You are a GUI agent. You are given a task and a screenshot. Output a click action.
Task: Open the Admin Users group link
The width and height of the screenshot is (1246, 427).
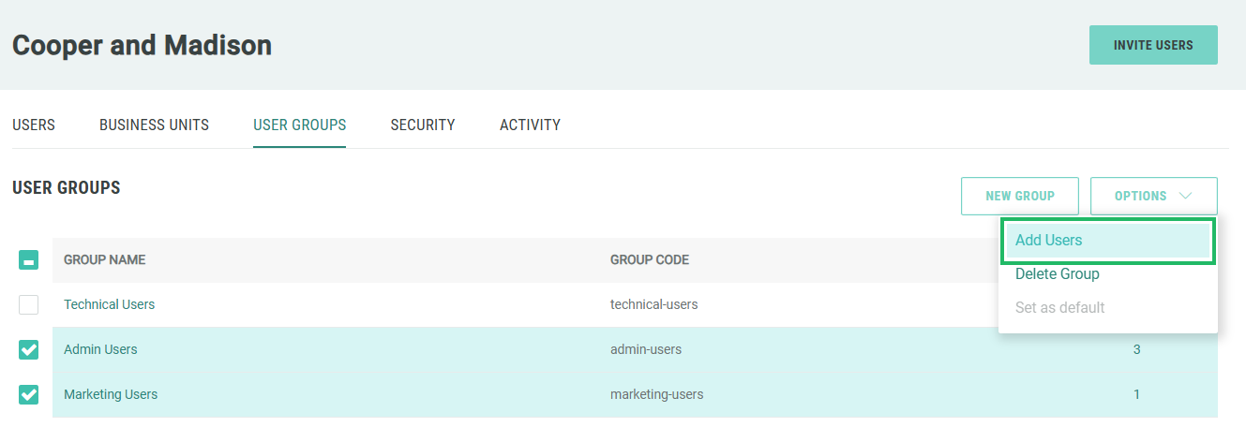pyautogui.click(x=100, y=349)
